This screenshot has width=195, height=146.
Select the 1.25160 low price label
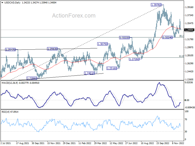click(112, 68)
